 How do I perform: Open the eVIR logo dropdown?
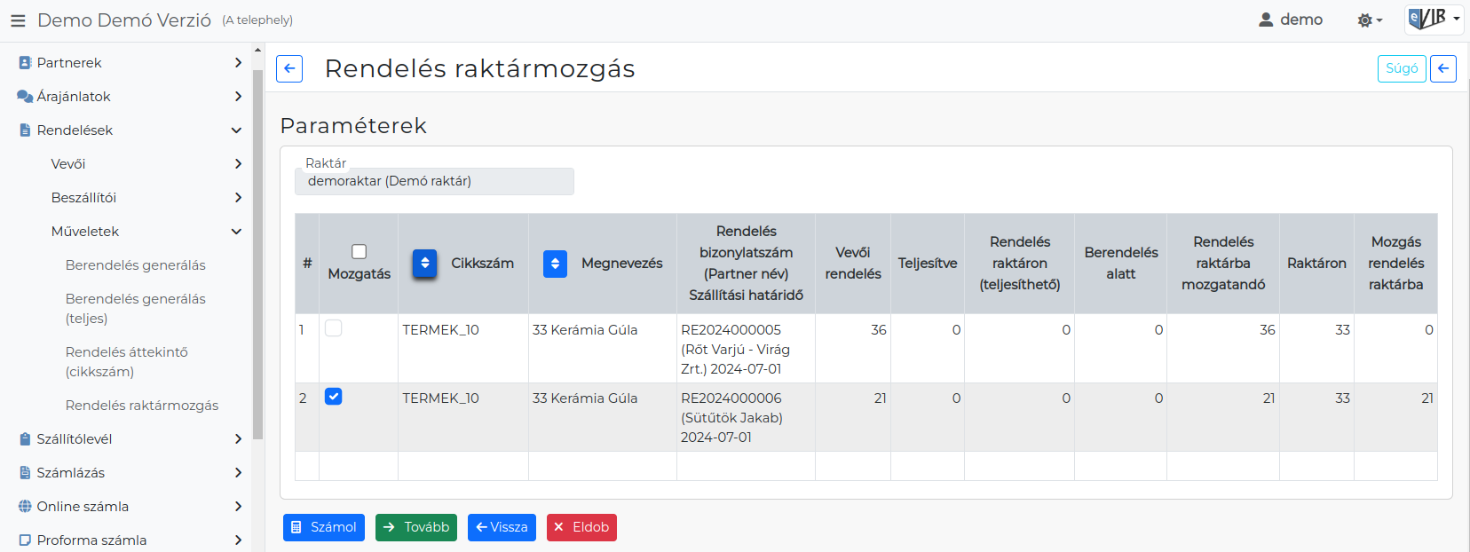tap(1434, 19)
